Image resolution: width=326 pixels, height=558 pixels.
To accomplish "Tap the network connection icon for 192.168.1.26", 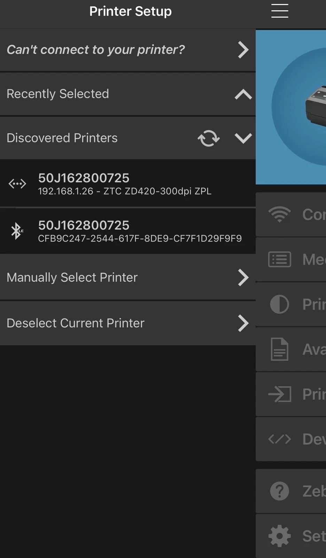I will [x=17, y=183].
